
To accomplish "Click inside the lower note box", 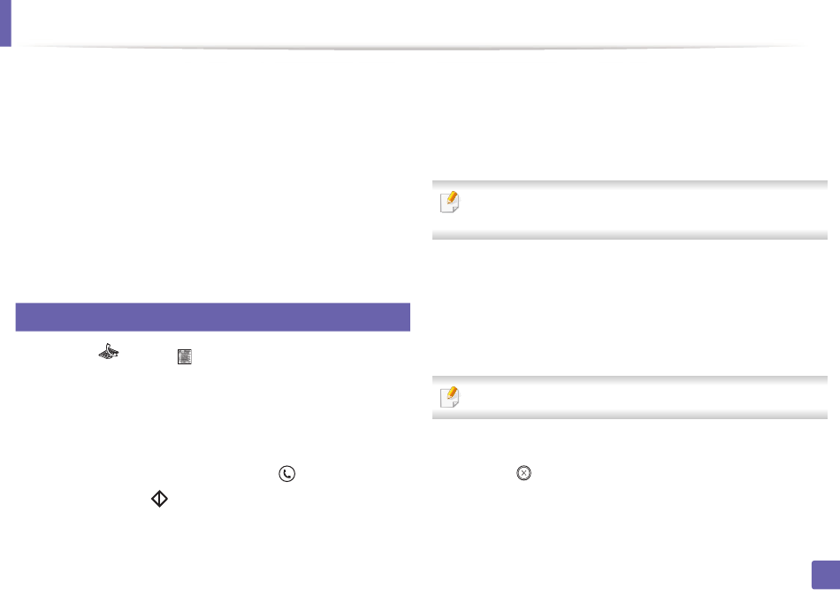I will 630,398.
